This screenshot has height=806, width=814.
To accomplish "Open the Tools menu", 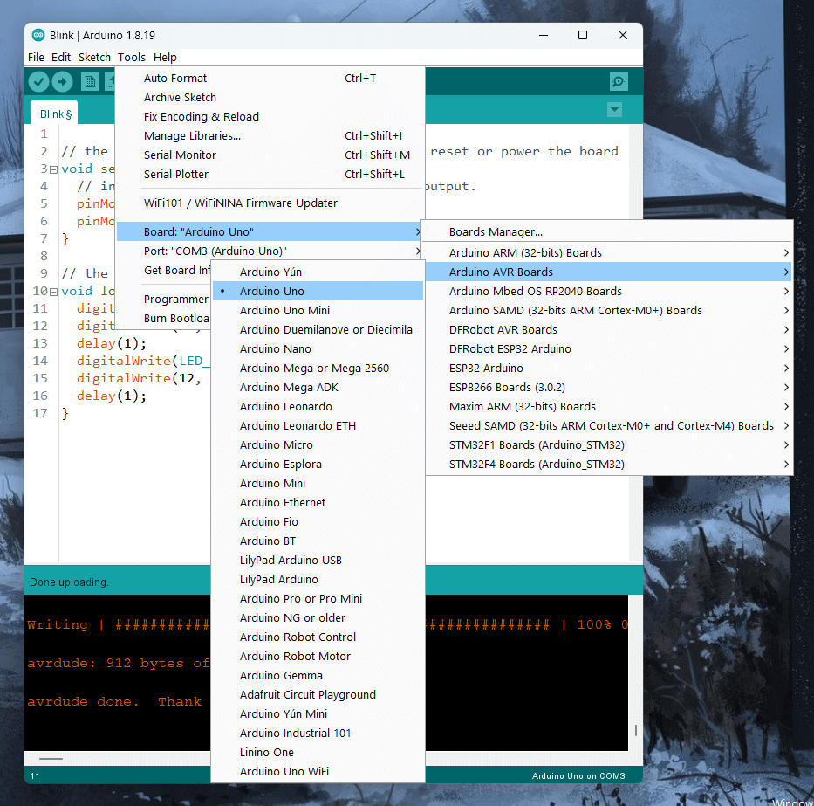I will click(x=132, y=57).
